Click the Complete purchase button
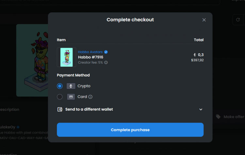The image size is (245, 155). pyautogui.click(x=130, y=130)
